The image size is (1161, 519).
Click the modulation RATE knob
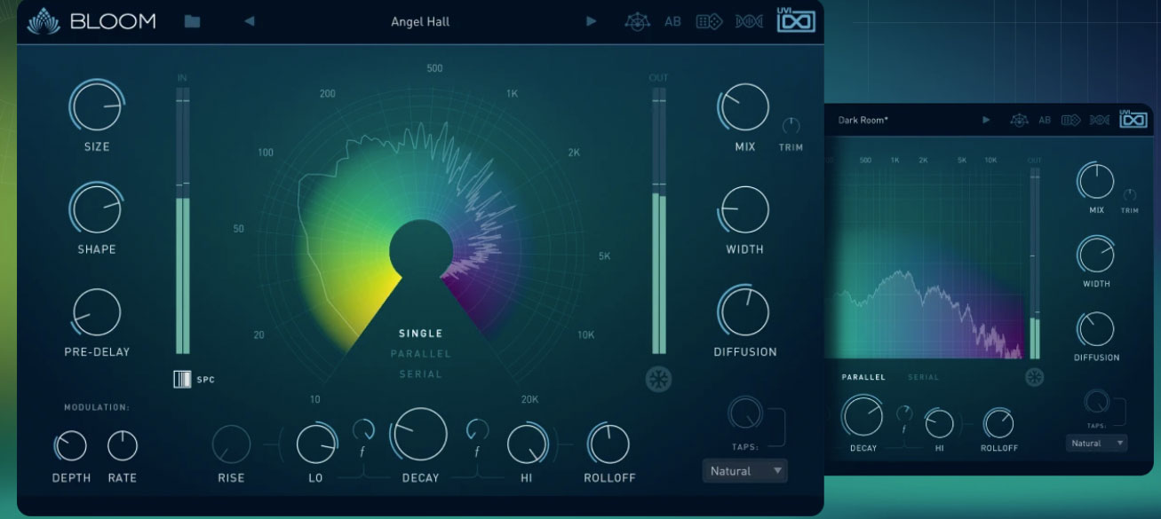pos(122,445)
